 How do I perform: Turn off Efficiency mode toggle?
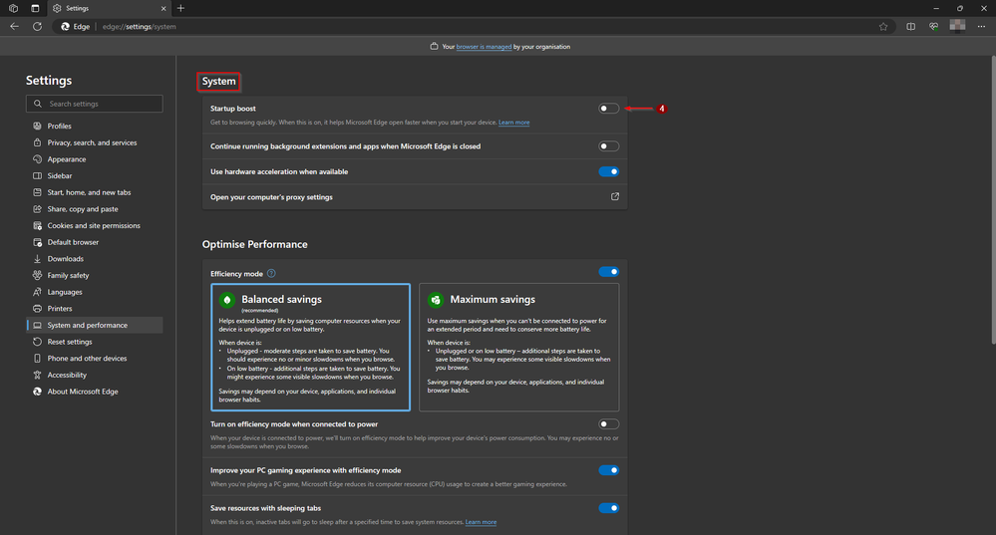[608, 272]
